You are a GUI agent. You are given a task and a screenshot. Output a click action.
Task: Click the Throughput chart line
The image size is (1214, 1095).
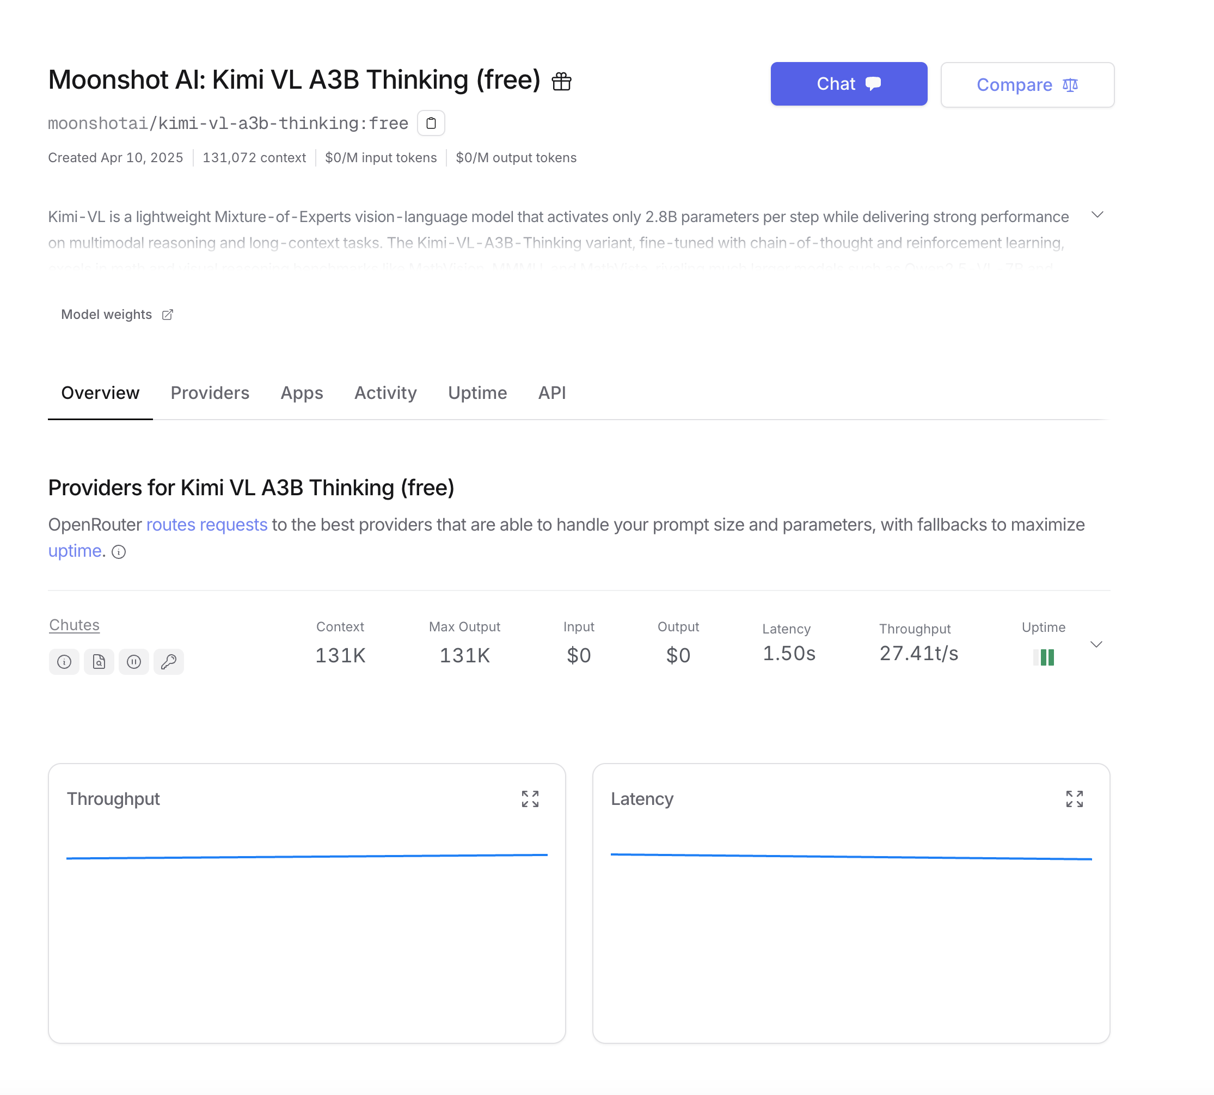(307, 856)
